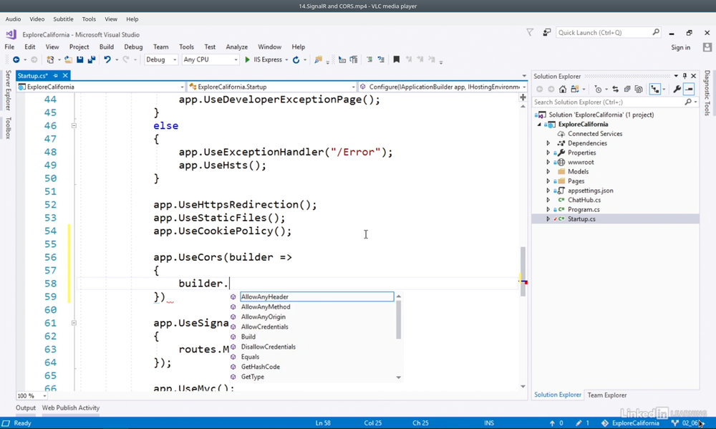Undo the last edit with Undo icon

point(107,60)
